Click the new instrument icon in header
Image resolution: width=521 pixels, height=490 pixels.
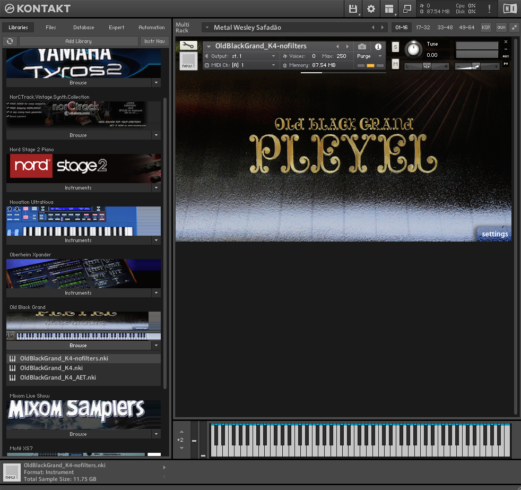tap(188, 61)
